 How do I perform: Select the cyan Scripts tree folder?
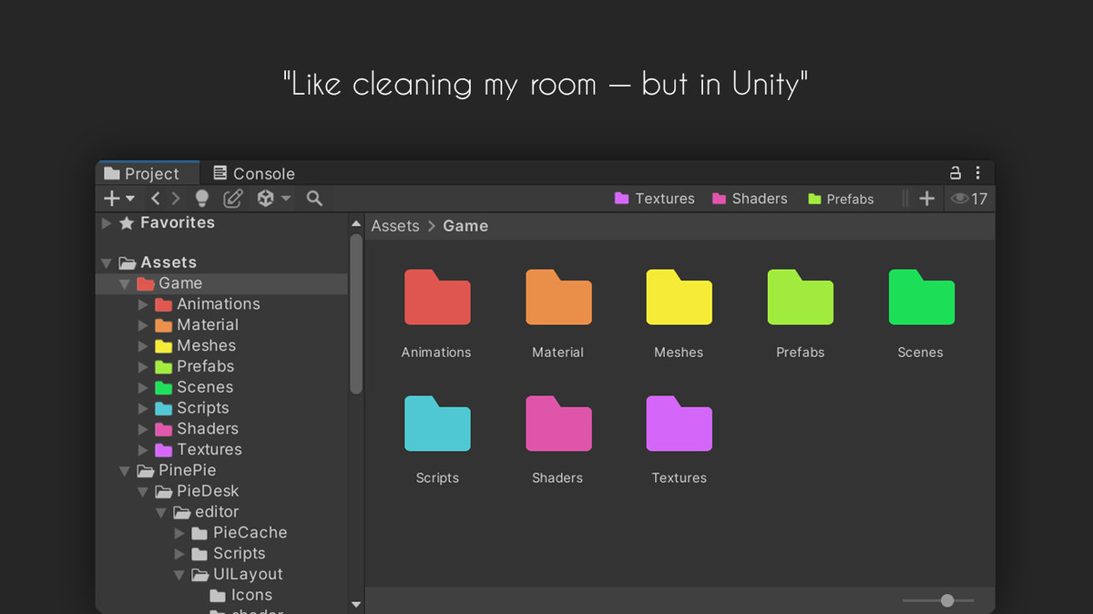221,408
